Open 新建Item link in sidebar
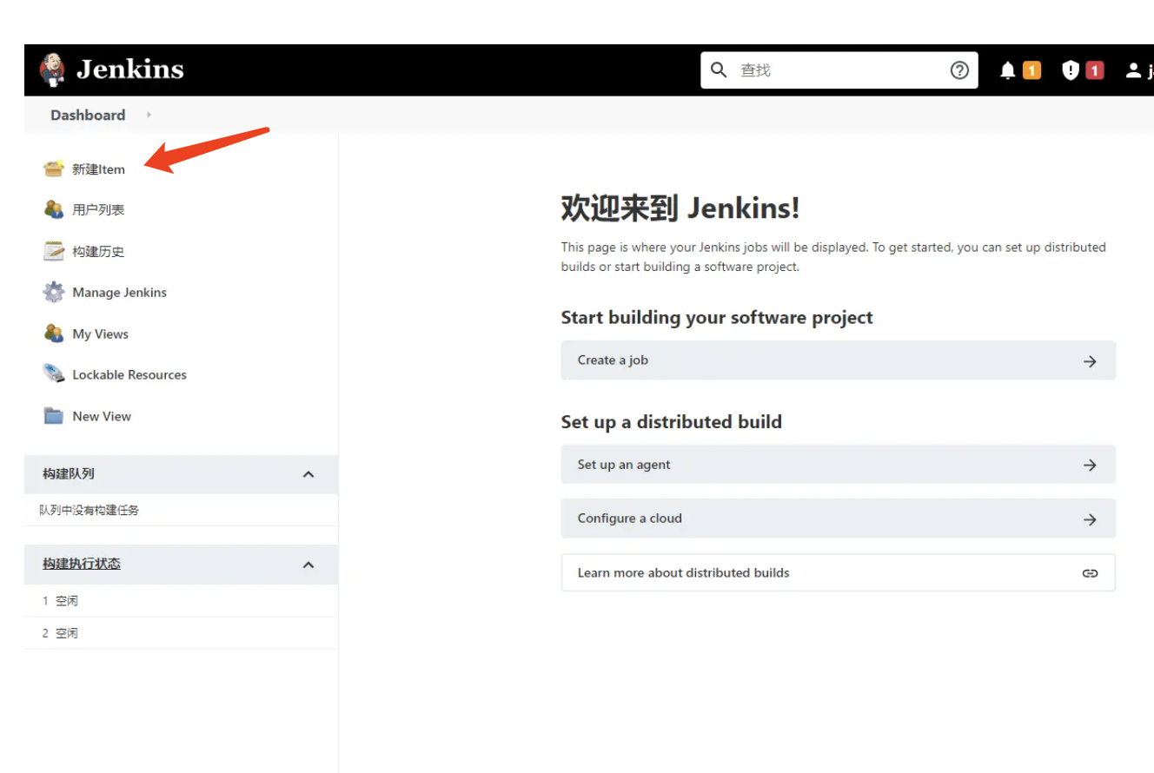The height and width of the screenshot is (773, 1154). coord(98,169)
